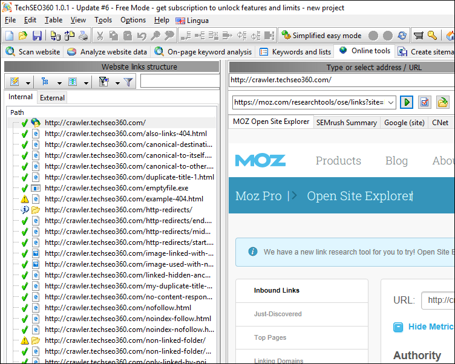This screenshot has width=455, height=364.
Task: Click the Save project disk icon
Action: [x=37, y=36]
